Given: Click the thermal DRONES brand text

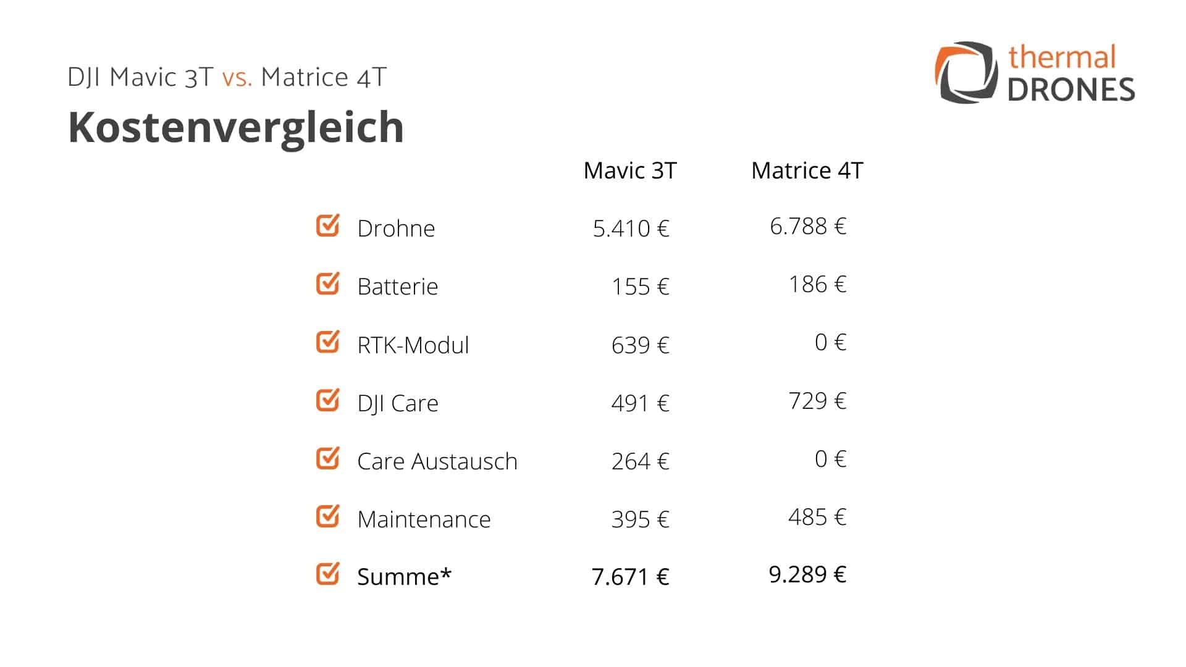Looking at the screenshot, I should (1070, 73).
